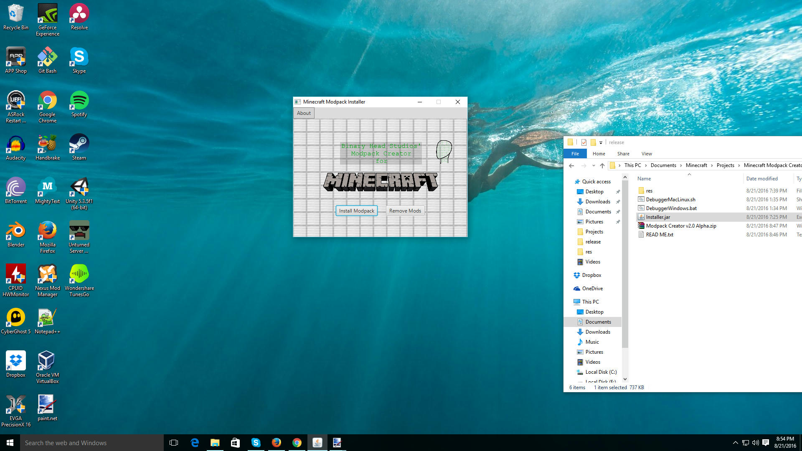Select the Oracle VM VirtualBox desktop icon

click(x=48, y=367)
